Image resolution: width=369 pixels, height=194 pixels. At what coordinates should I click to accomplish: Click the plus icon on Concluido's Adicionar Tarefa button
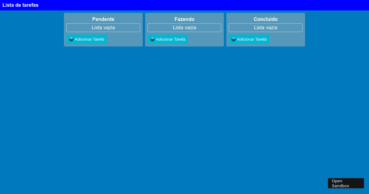pos(233,39)
